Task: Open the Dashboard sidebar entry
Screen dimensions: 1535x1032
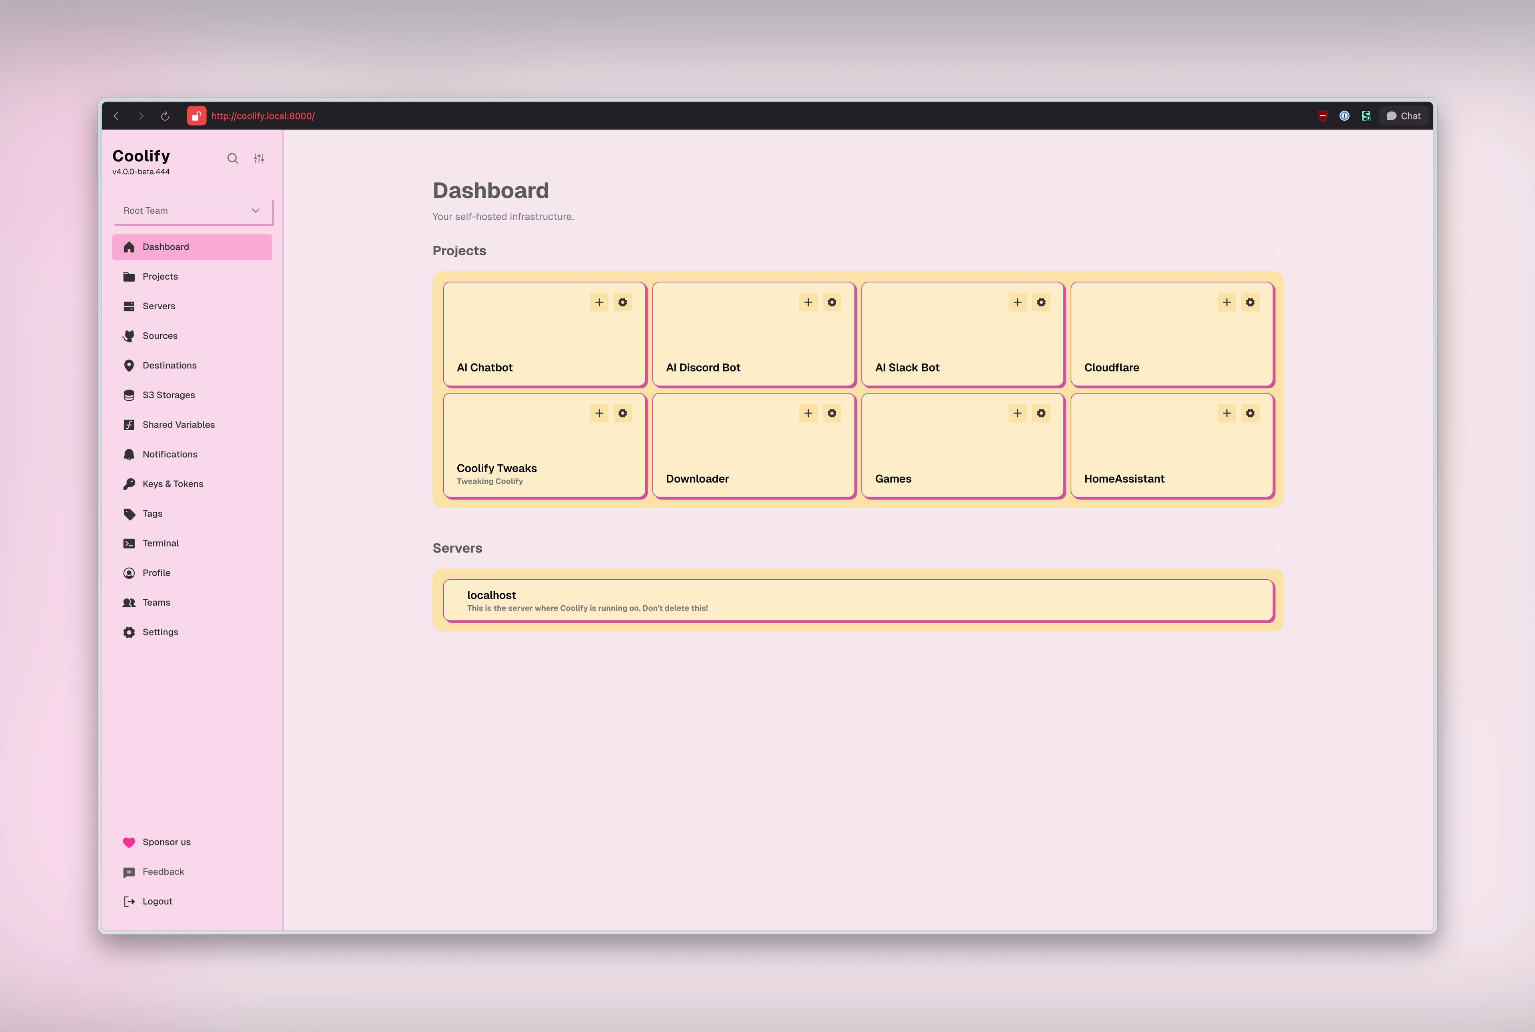Action: point(165,247)
